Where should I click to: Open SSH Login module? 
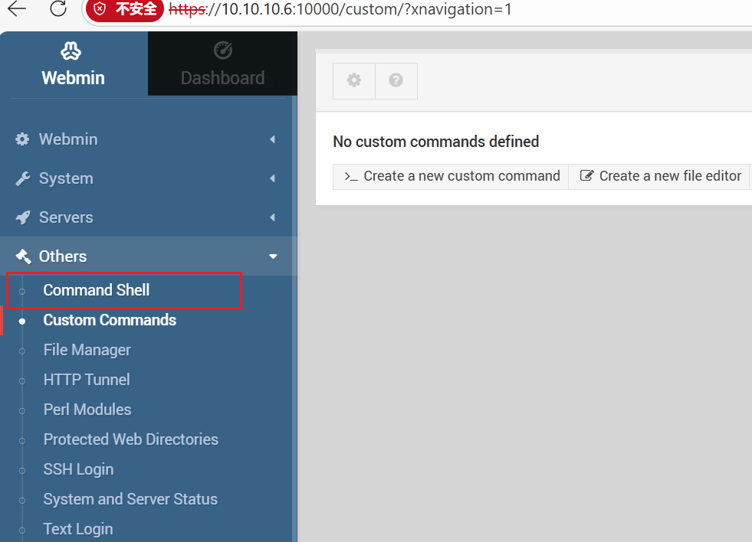tap(78, 469)
